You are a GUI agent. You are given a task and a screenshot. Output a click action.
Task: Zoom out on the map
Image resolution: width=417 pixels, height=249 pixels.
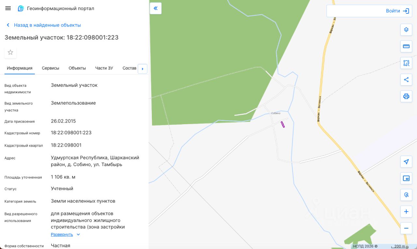406,228
